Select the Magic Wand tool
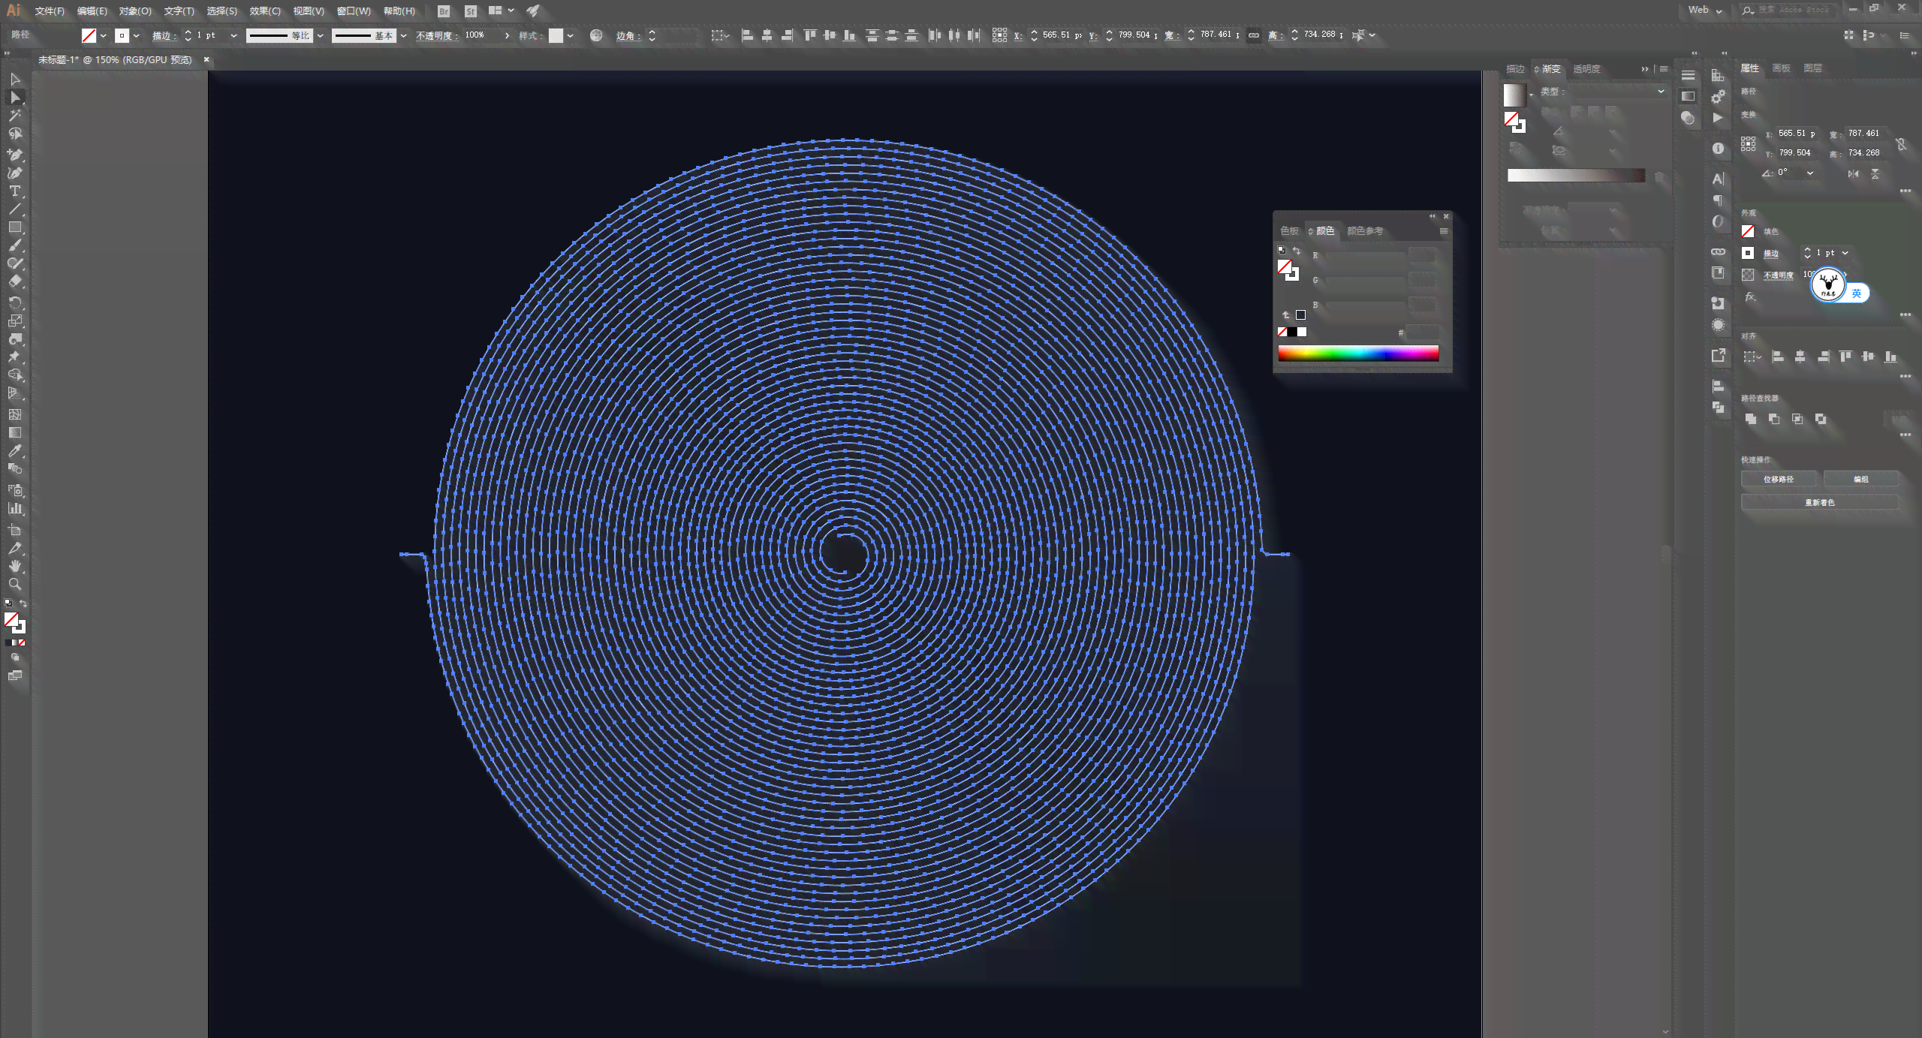The image size is (1922, 1038). [x=15, y=116]
